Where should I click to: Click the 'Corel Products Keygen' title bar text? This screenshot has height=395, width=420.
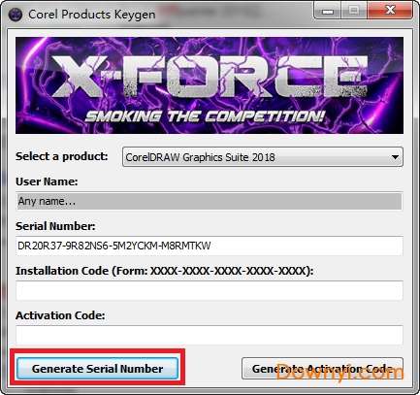tap(91, 15)
